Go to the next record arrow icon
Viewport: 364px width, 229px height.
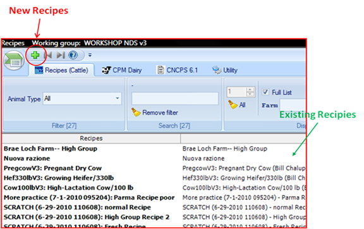tap(61, 55)
